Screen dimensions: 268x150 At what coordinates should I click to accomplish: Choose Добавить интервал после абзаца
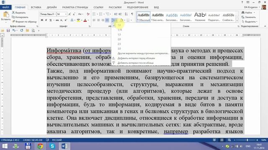coord(141,63)
